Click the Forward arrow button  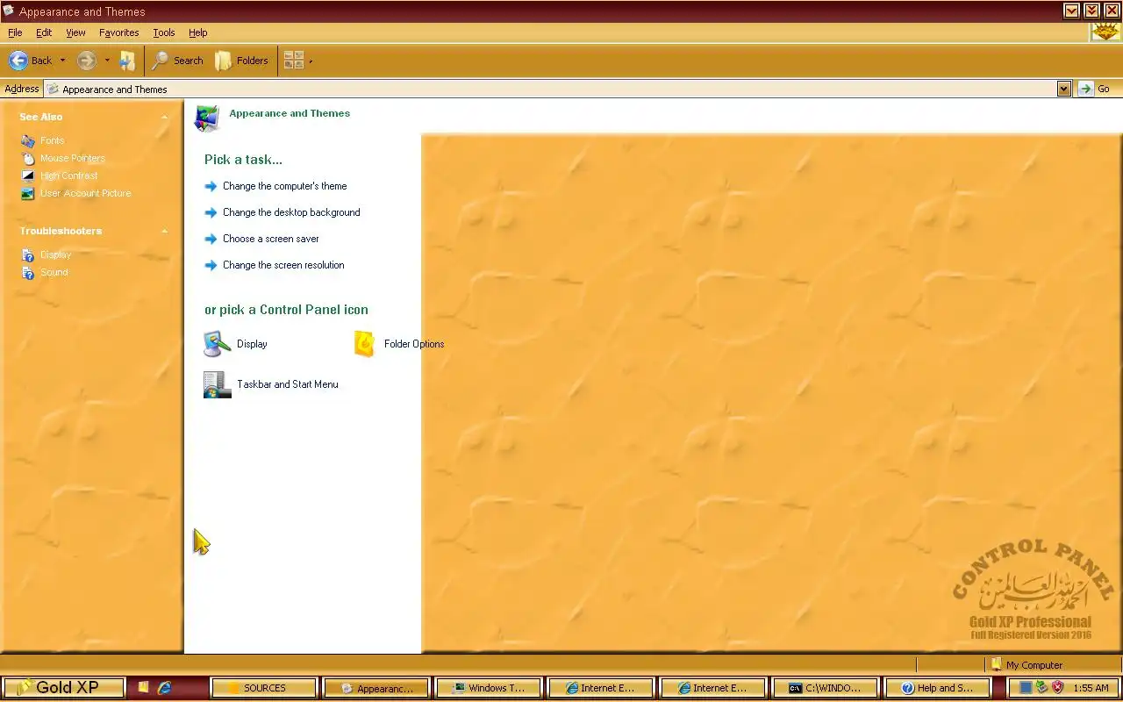click(86, 61)
